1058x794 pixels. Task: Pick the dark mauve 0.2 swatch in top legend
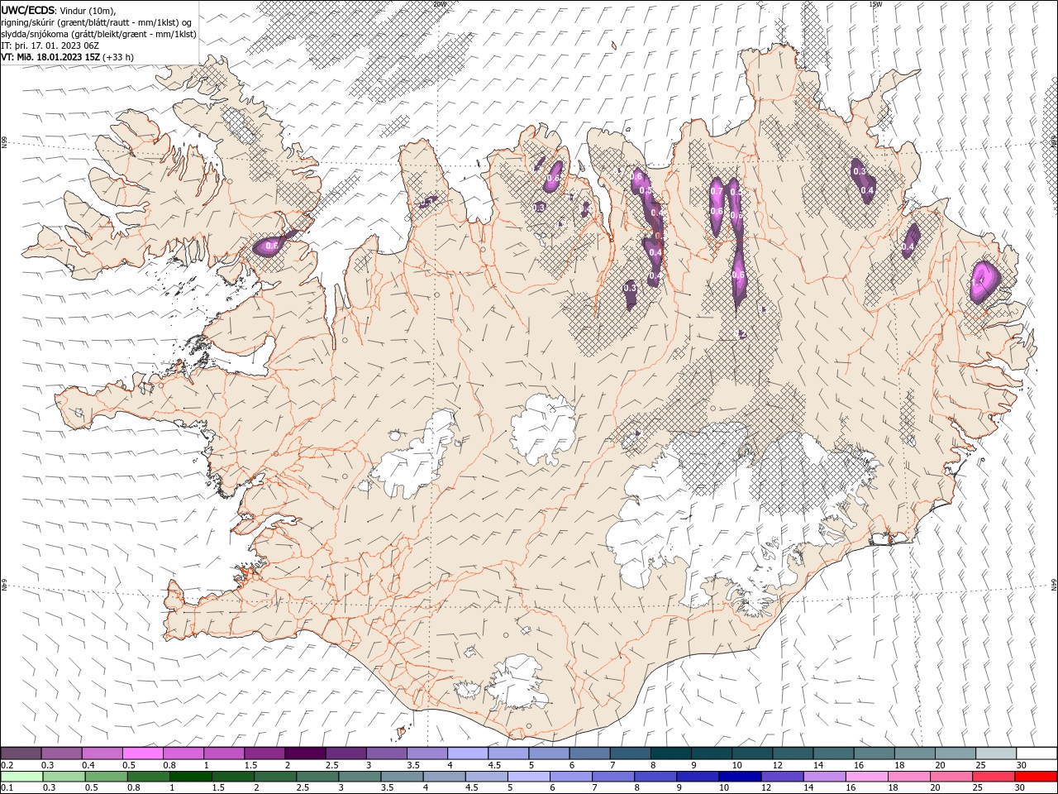[x=21, y=753]
